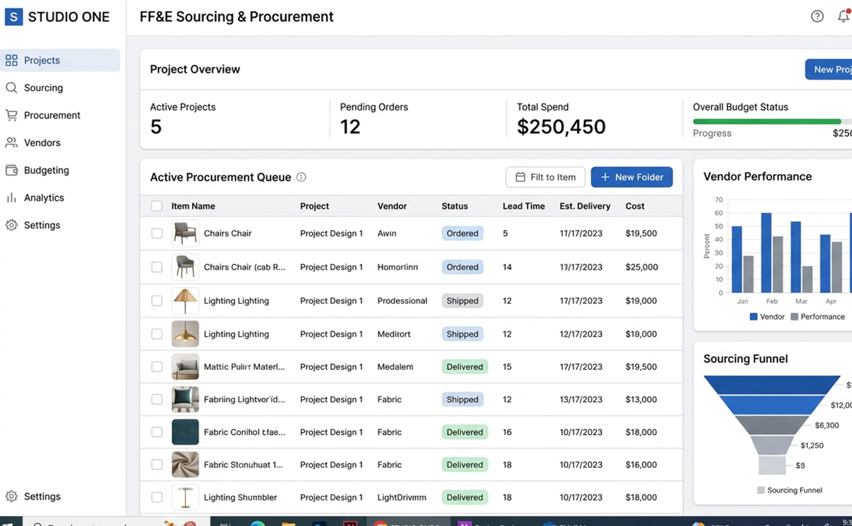Screen dimensions: 852x526
Task: Go to Analytics in the sidebar
Action: (44, 197)
